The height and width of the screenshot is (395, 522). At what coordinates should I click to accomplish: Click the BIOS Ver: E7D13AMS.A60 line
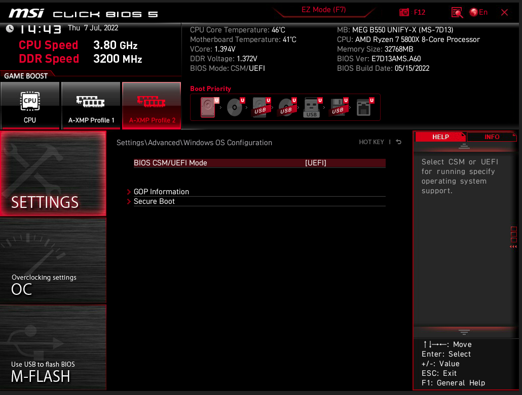coord(379,59)
